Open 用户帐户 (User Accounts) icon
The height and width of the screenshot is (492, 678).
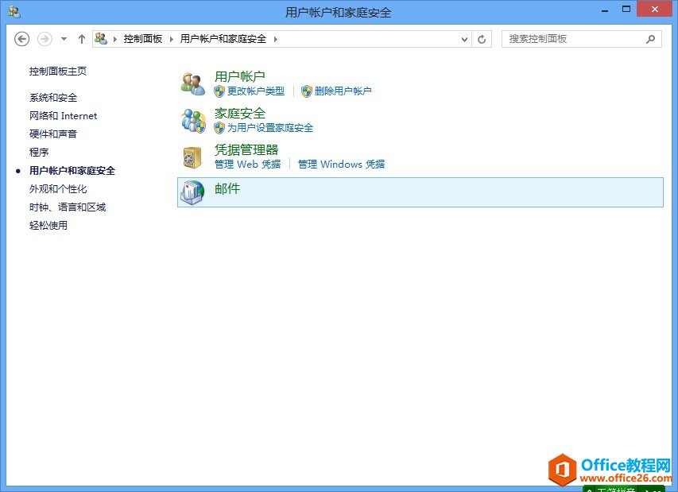(x=240, y=76)
